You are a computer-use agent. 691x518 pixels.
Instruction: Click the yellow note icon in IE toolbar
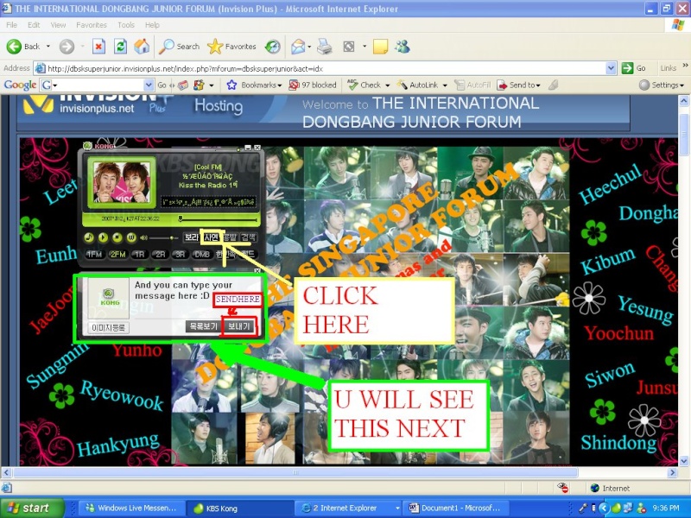coord(380,47)
